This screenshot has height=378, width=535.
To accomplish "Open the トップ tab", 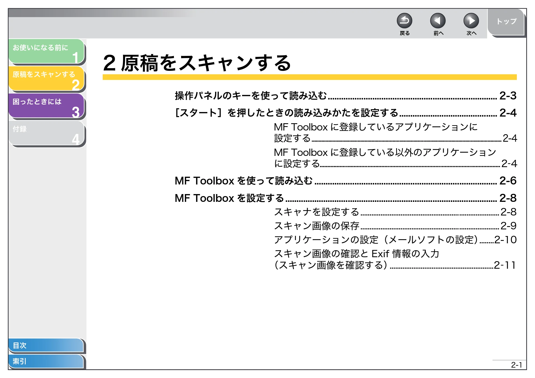I will [x=506, y=22].
